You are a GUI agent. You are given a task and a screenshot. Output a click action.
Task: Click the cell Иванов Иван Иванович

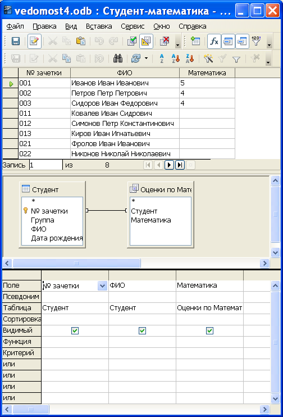tap(125, 83)
